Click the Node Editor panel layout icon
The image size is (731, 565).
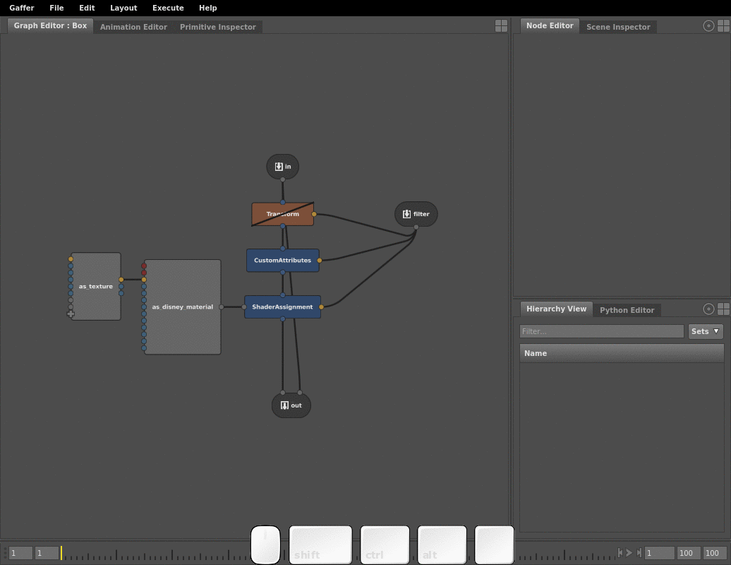pyautogui.click(x=723, y=26)
